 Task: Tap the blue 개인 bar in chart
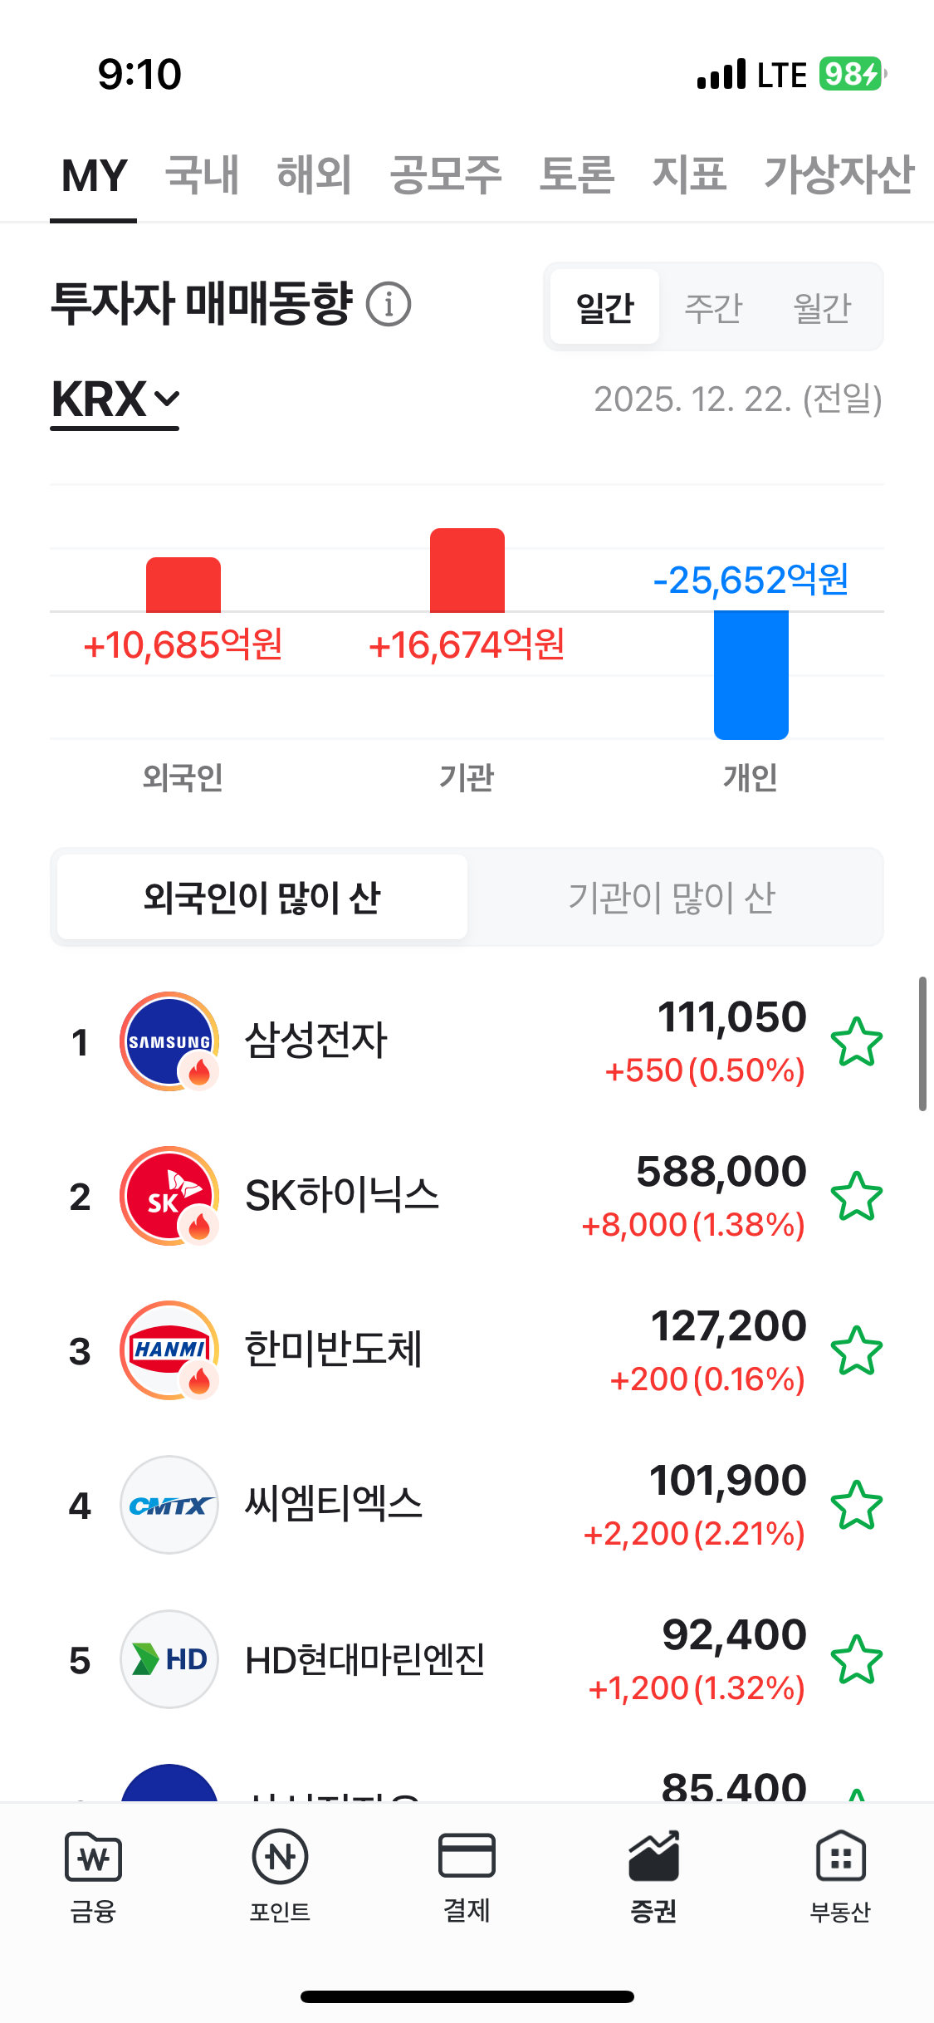(751, 674)
